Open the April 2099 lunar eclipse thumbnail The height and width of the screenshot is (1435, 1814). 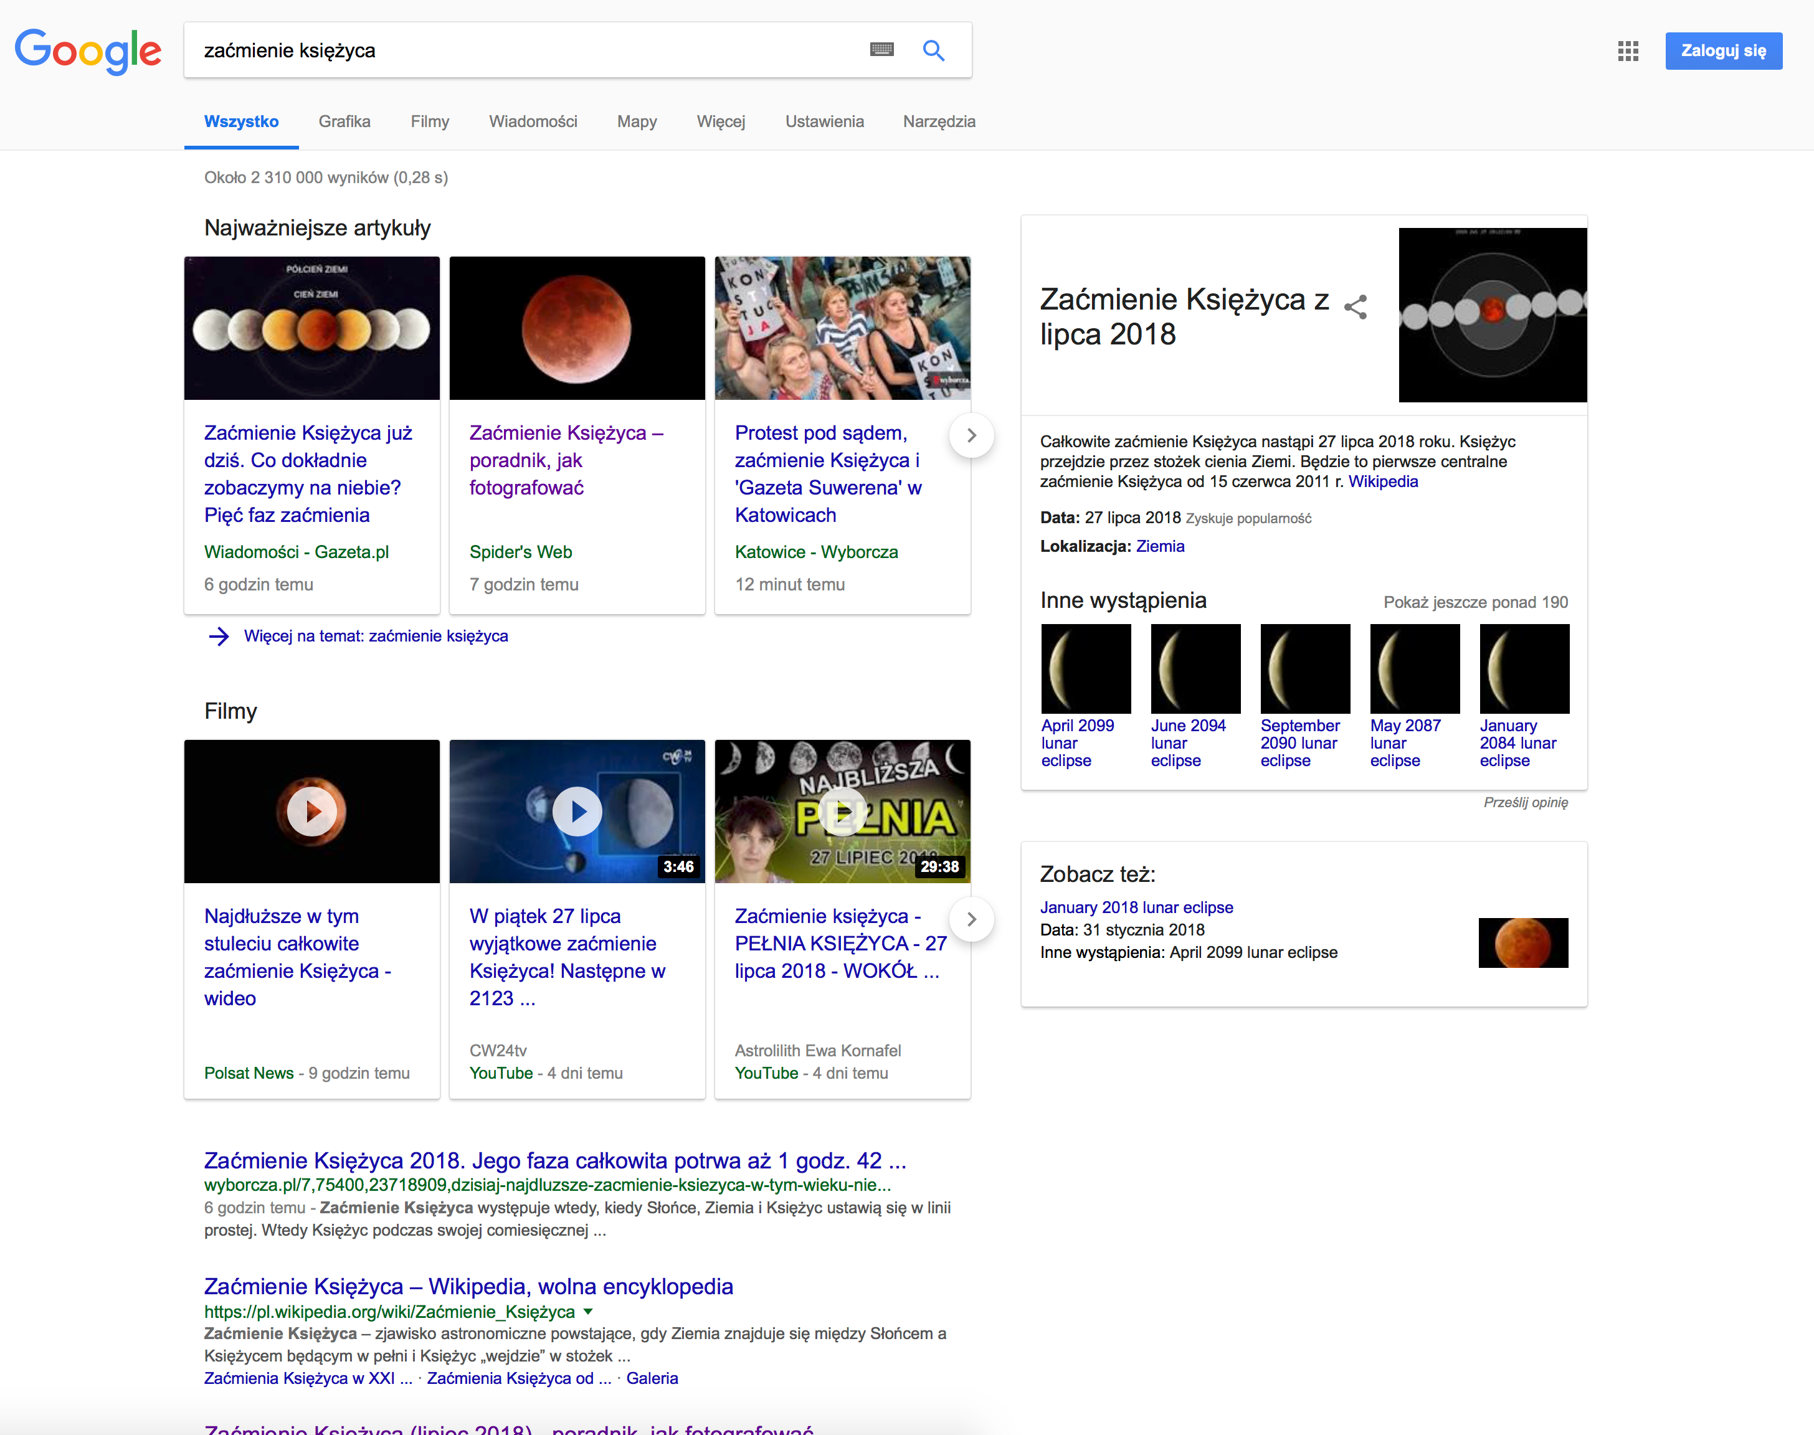point(1086,668)
